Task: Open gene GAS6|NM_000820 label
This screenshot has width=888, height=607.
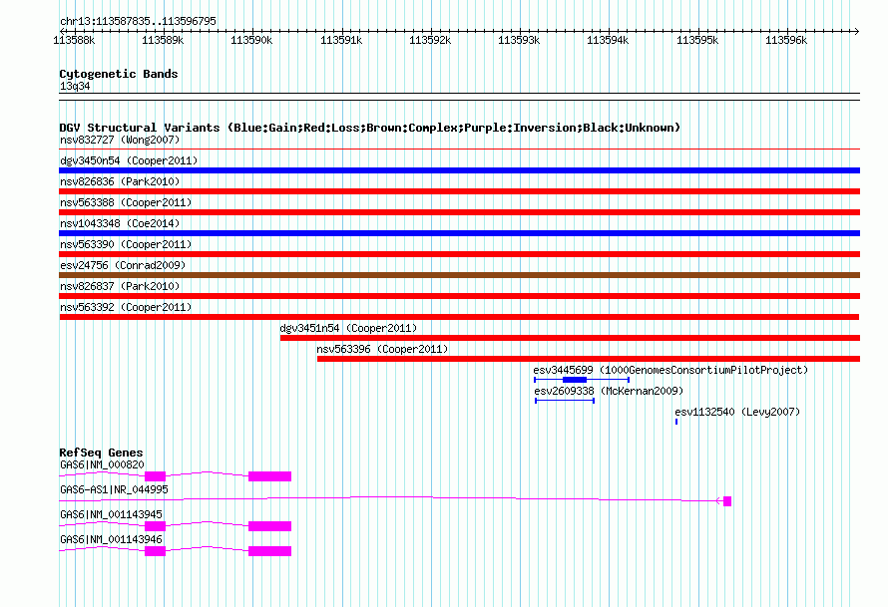Action: (102, 464)
